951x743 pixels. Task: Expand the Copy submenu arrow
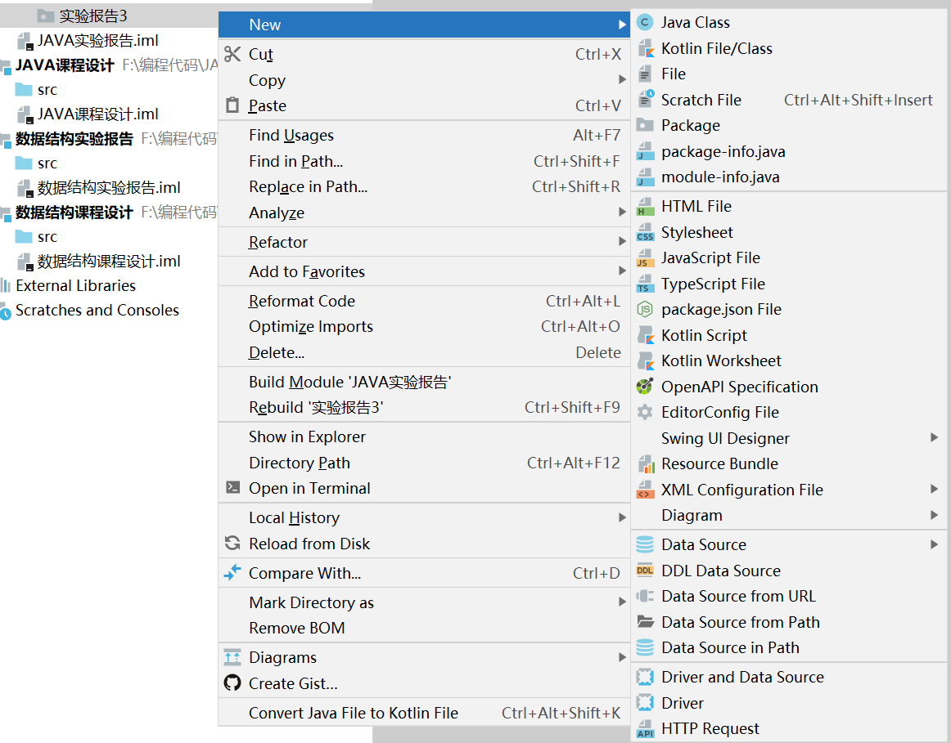pos(622,79)
